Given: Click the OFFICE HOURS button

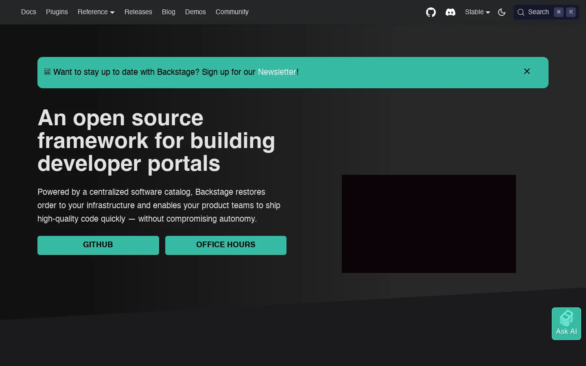Looking at the screenshot, I should 226,245.
